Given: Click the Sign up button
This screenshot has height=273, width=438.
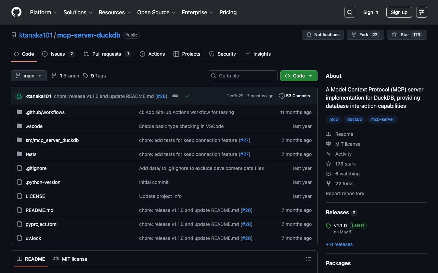Looking at the screenshot, I should point(399,12).
